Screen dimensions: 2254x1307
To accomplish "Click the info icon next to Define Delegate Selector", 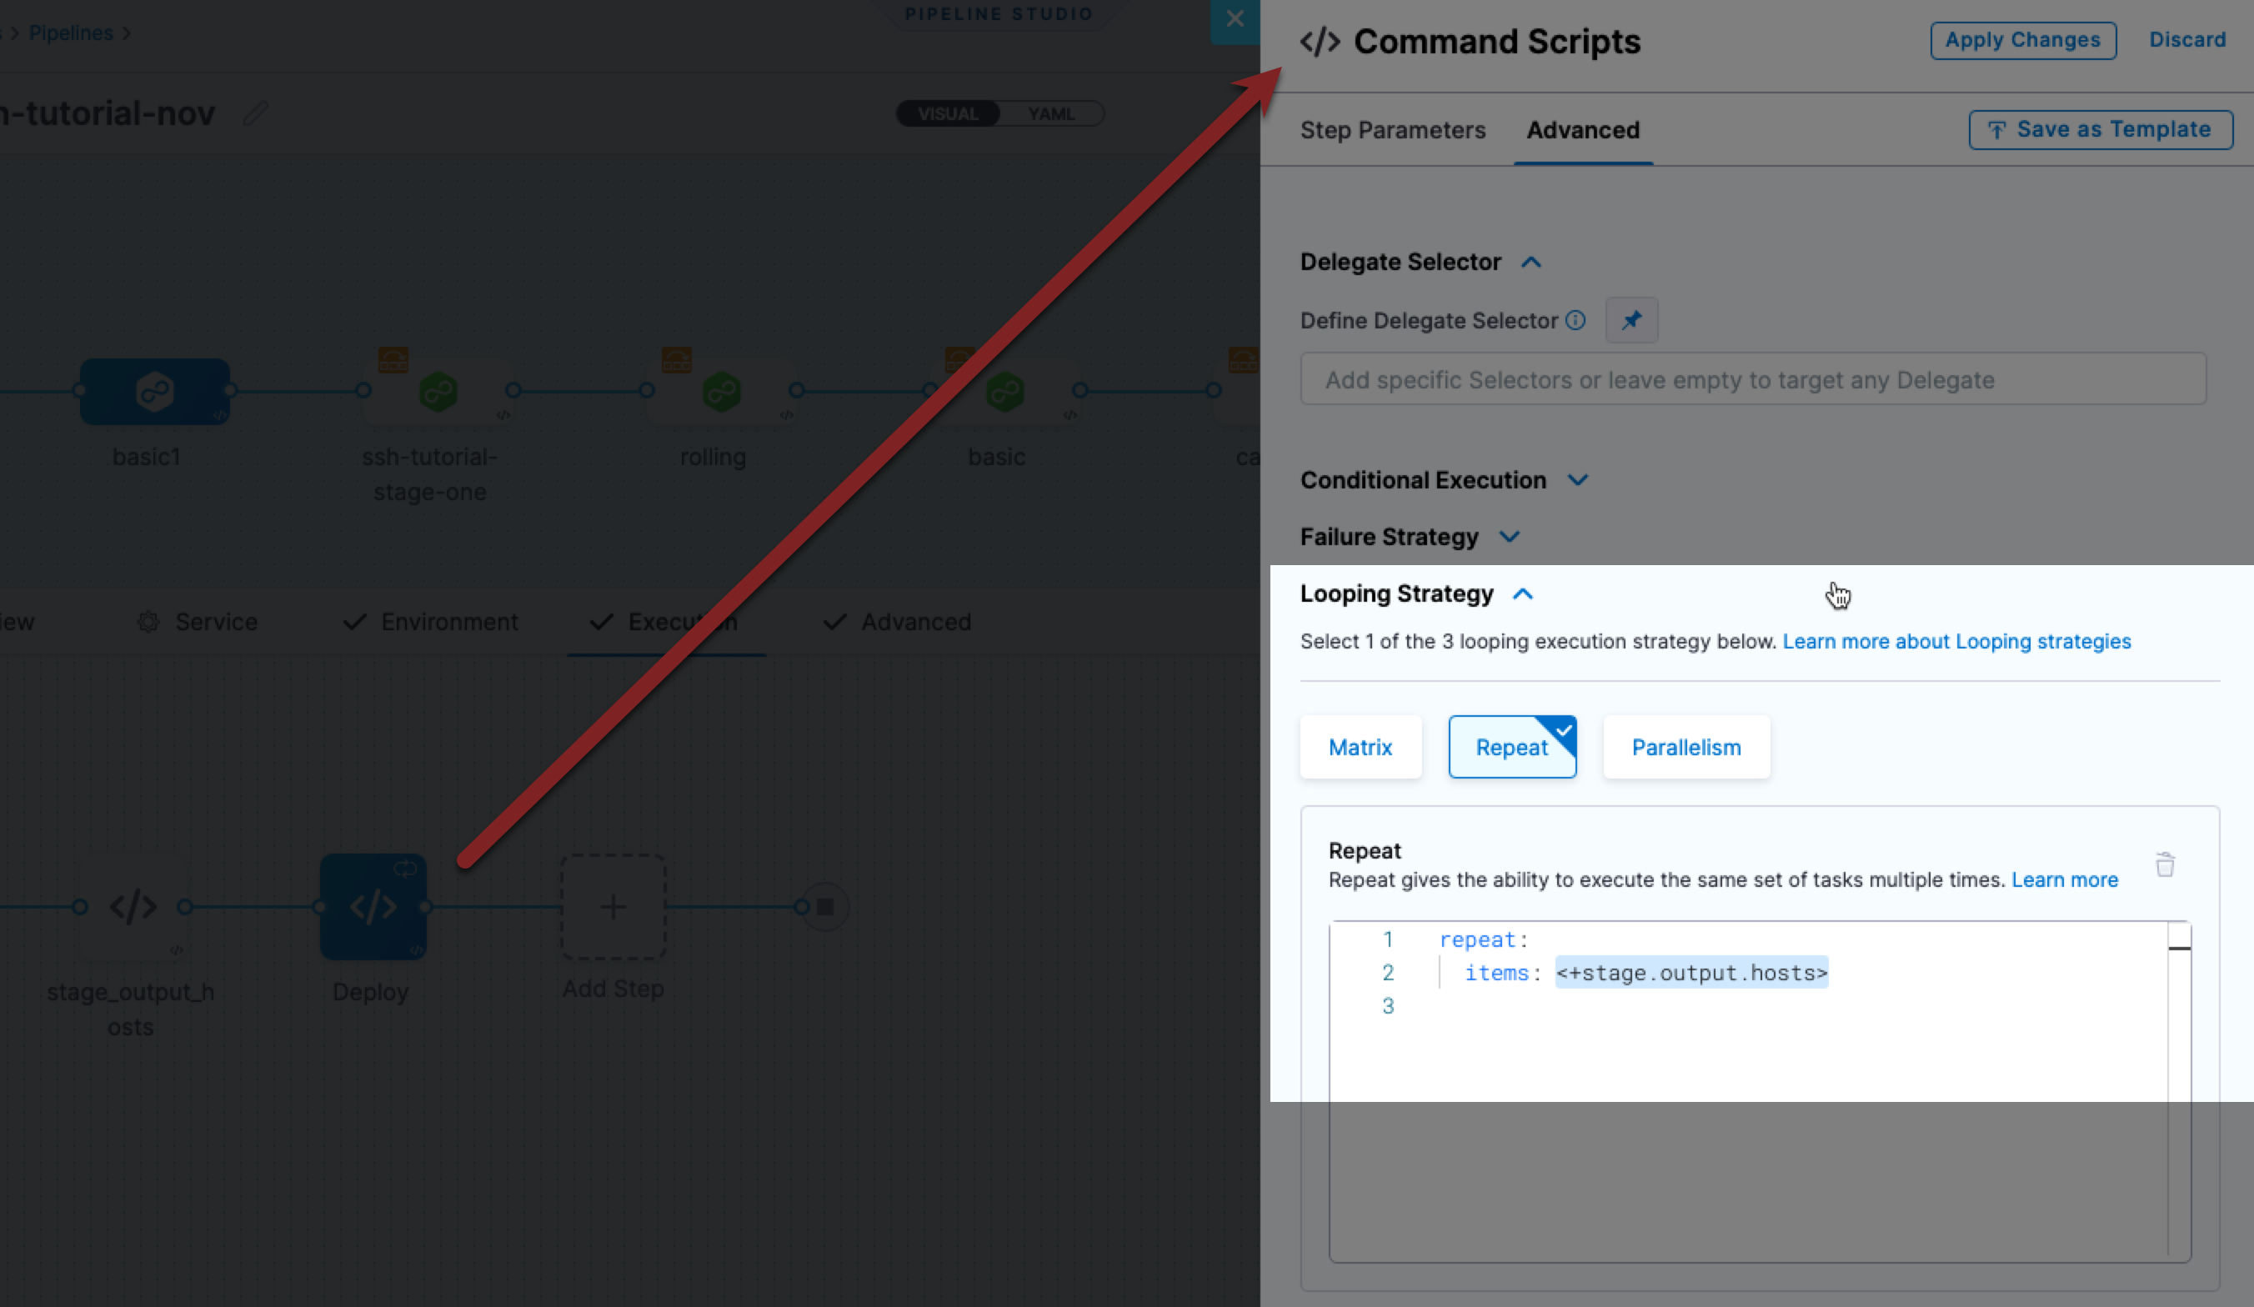I will [x=1576, y=320].
